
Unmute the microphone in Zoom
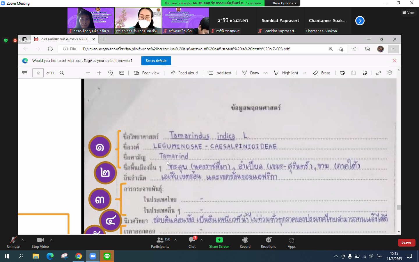[x=13, y=242]
